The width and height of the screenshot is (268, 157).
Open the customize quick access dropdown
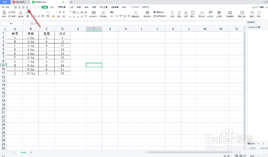[38, 7]
